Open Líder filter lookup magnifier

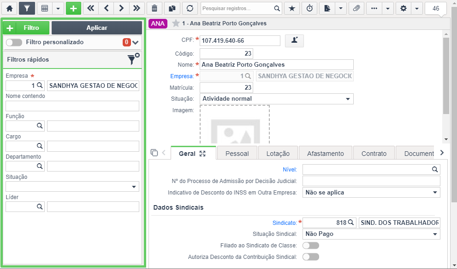click(x=40, y=206)
